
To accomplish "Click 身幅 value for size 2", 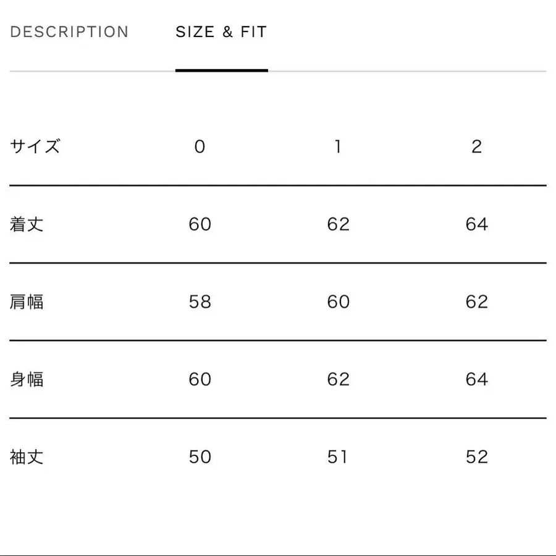I will (x=476, y=379).
